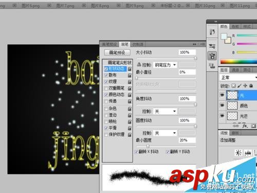Click the lock icon beside 湿边
Viewport: 257px width, 193px height.
tap(130, 115)
